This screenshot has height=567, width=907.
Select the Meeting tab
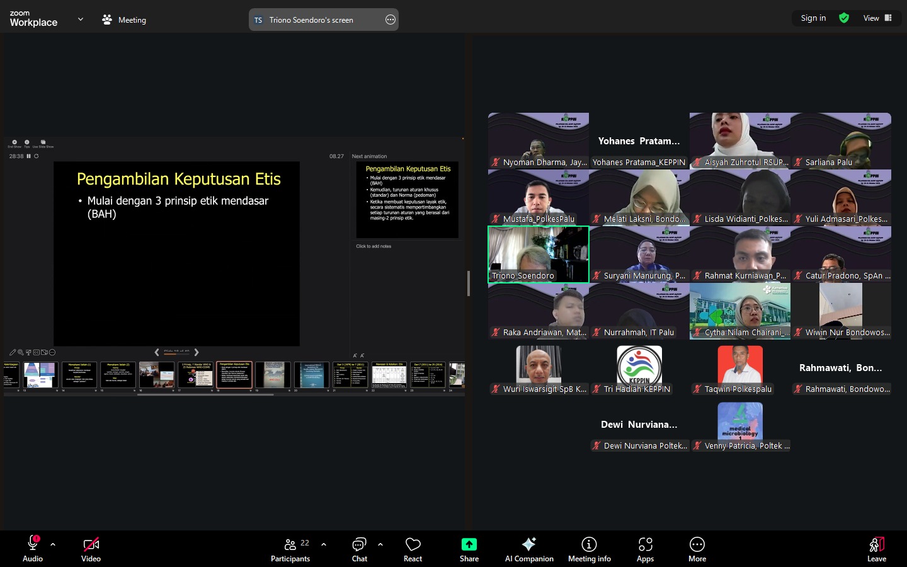coord(124,20)
